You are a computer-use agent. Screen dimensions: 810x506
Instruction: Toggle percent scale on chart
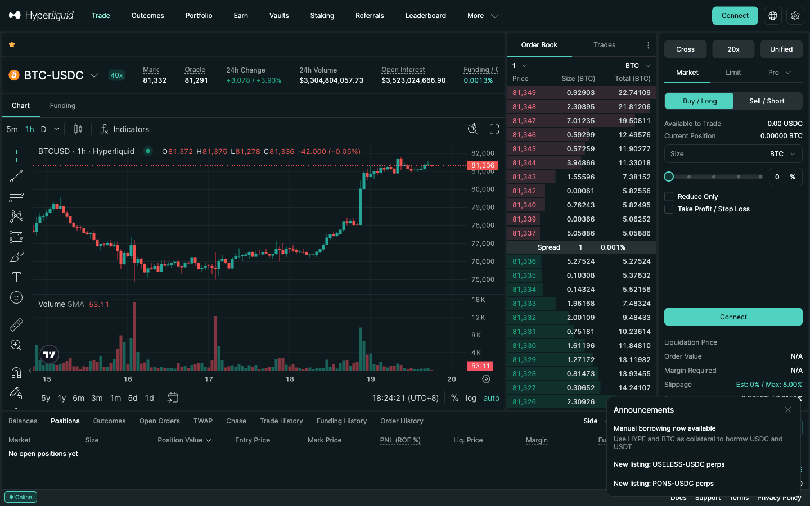(x=454, y=397)
